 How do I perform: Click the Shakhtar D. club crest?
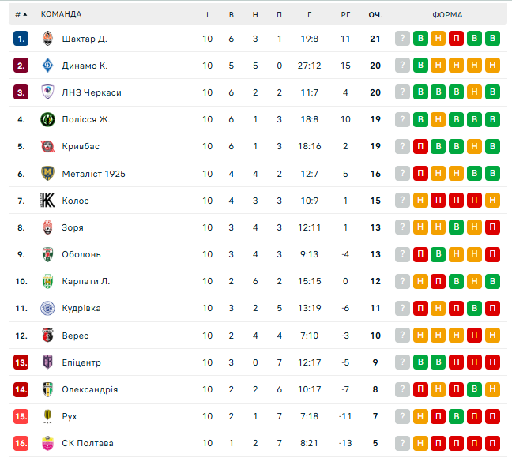(47, 39)
